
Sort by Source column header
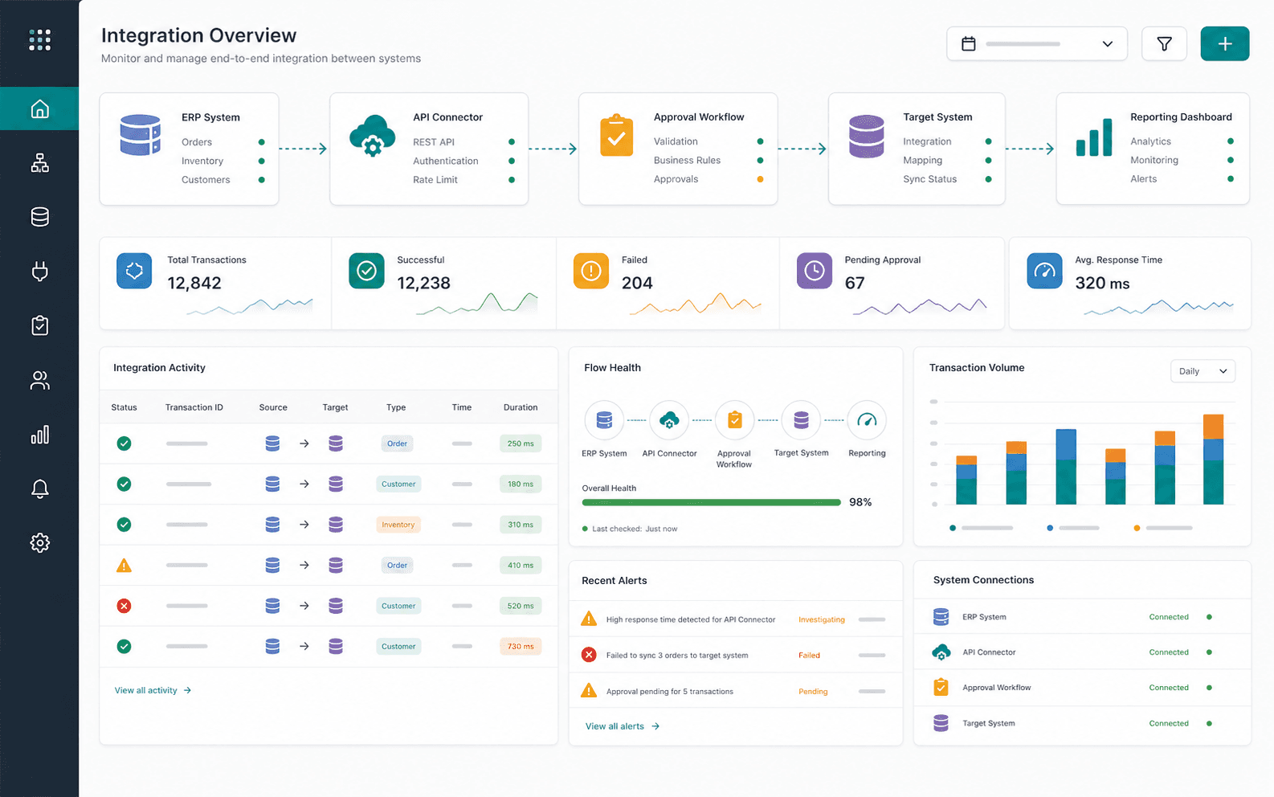tap(273, 407)
